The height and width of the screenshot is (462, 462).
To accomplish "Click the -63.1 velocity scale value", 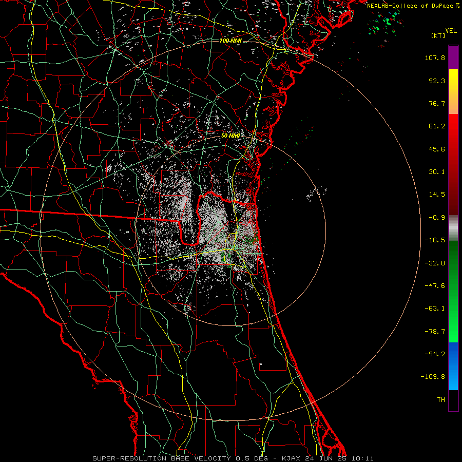I will (x=435, y=309).
